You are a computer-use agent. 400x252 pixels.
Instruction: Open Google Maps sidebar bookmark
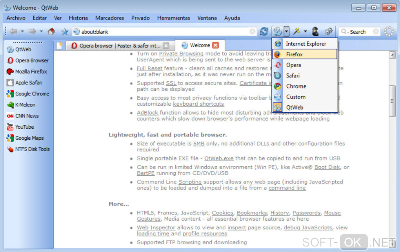25,138
